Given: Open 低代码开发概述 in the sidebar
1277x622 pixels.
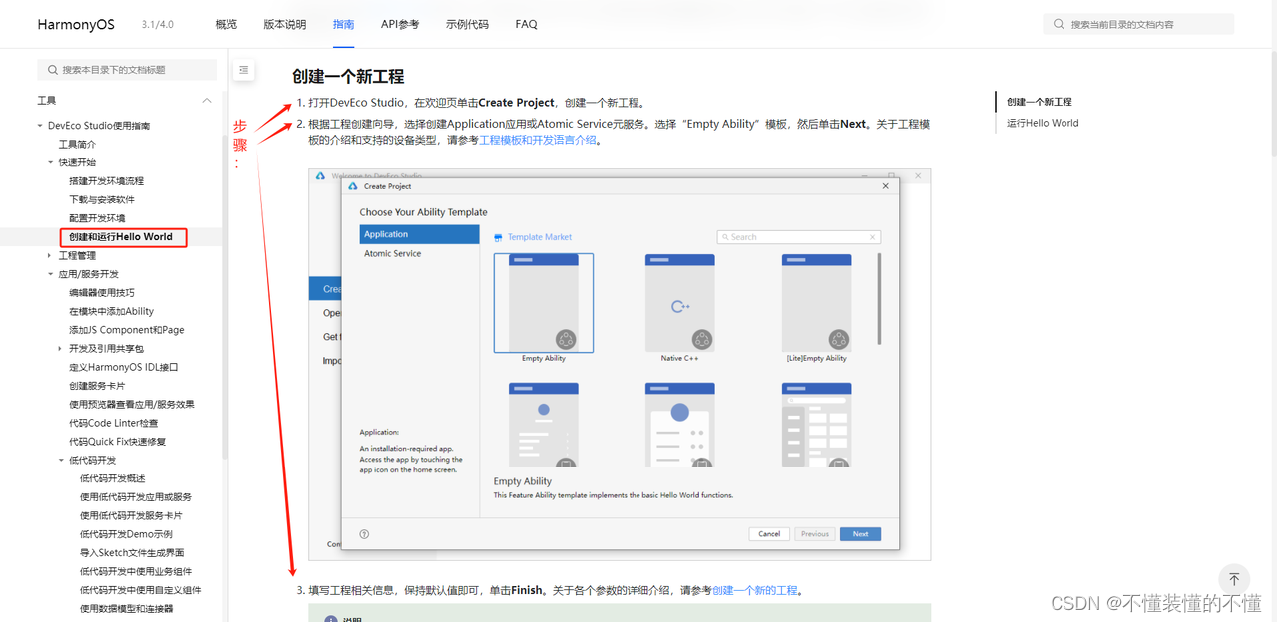Looking at the screenshot, I should [112, 479].
